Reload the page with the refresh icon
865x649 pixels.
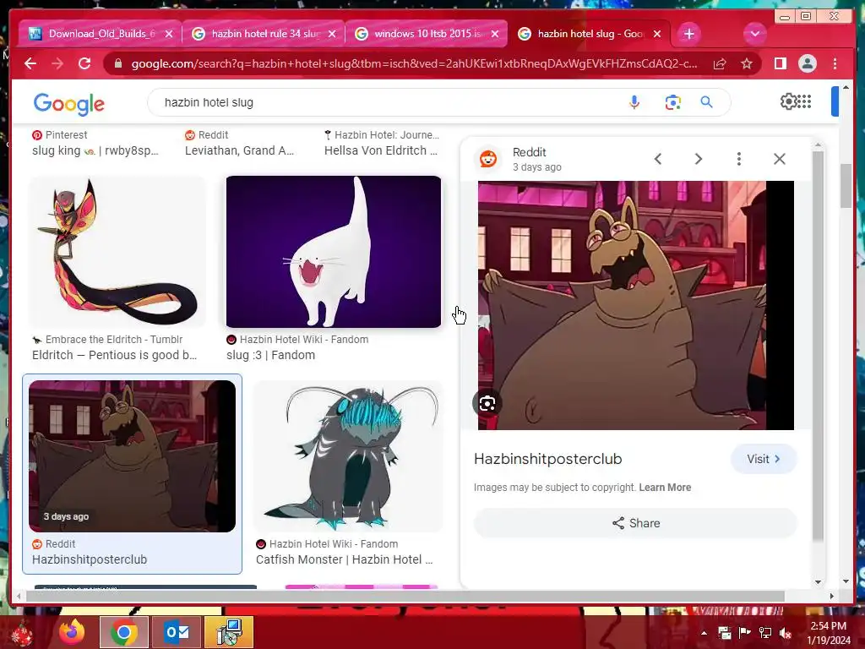point(84,63)
